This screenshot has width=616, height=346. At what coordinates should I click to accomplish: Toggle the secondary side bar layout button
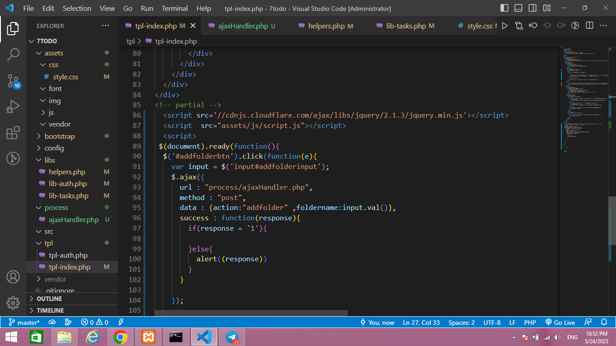(533, 8)
